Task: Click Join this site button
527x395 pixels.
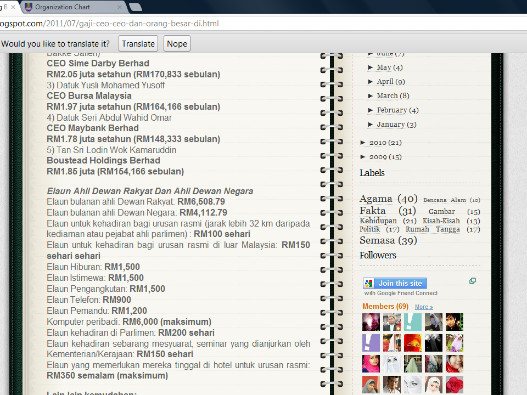Action: (395, 284)
